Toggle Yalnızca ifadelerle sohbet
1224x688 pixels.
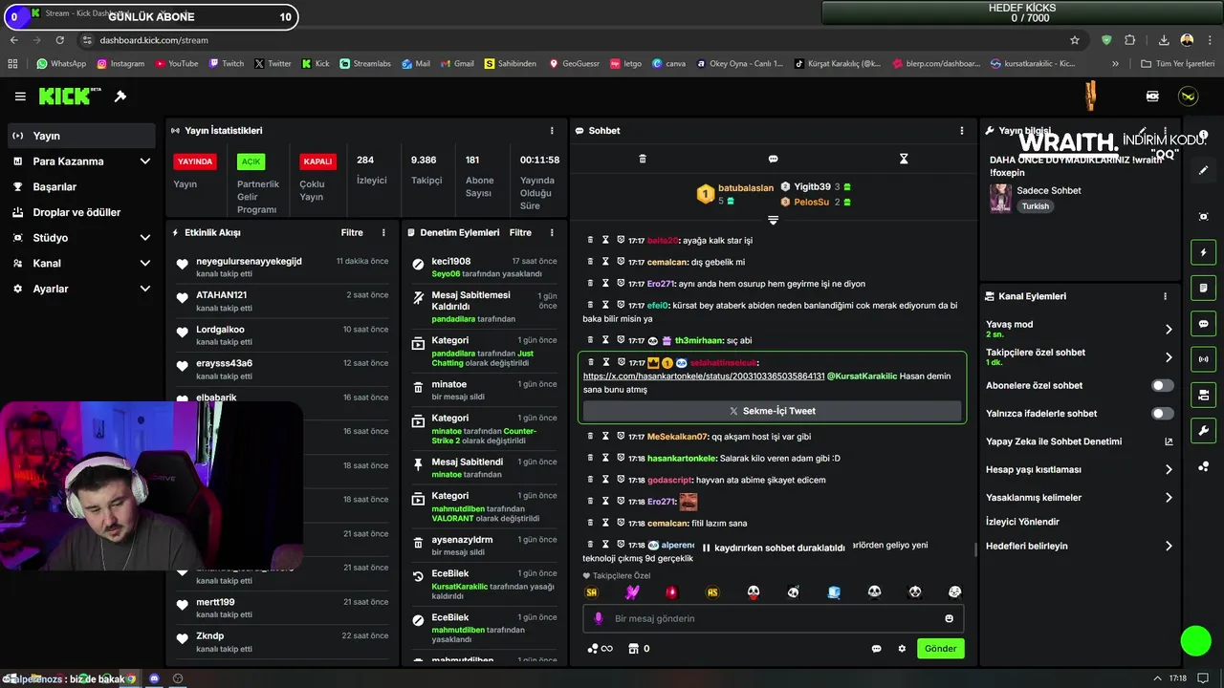tap(1162, 414)
